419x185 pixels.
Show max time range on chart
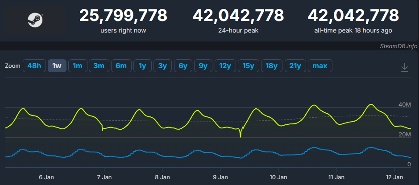pyautogui.click(x=319, y=66)
